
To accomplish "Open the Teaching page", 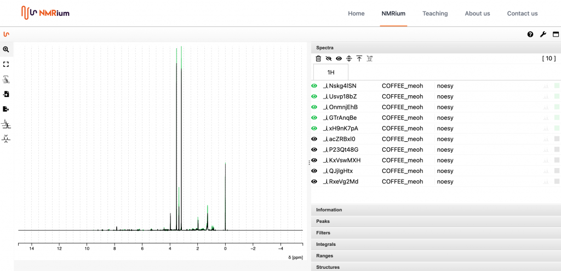I will coord(435,14).
